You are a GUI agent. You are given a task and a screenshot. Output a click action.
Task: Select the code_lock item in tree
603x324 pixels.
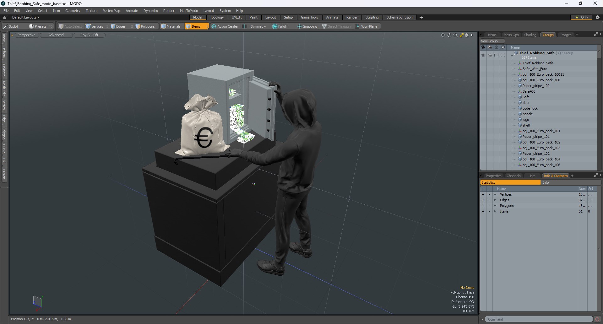point(530,108)
